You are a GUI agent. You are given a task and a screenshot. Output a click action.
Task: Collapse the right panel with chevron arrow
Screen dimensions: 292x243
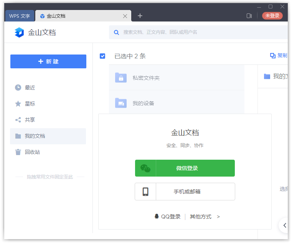[x=285, y=225]
